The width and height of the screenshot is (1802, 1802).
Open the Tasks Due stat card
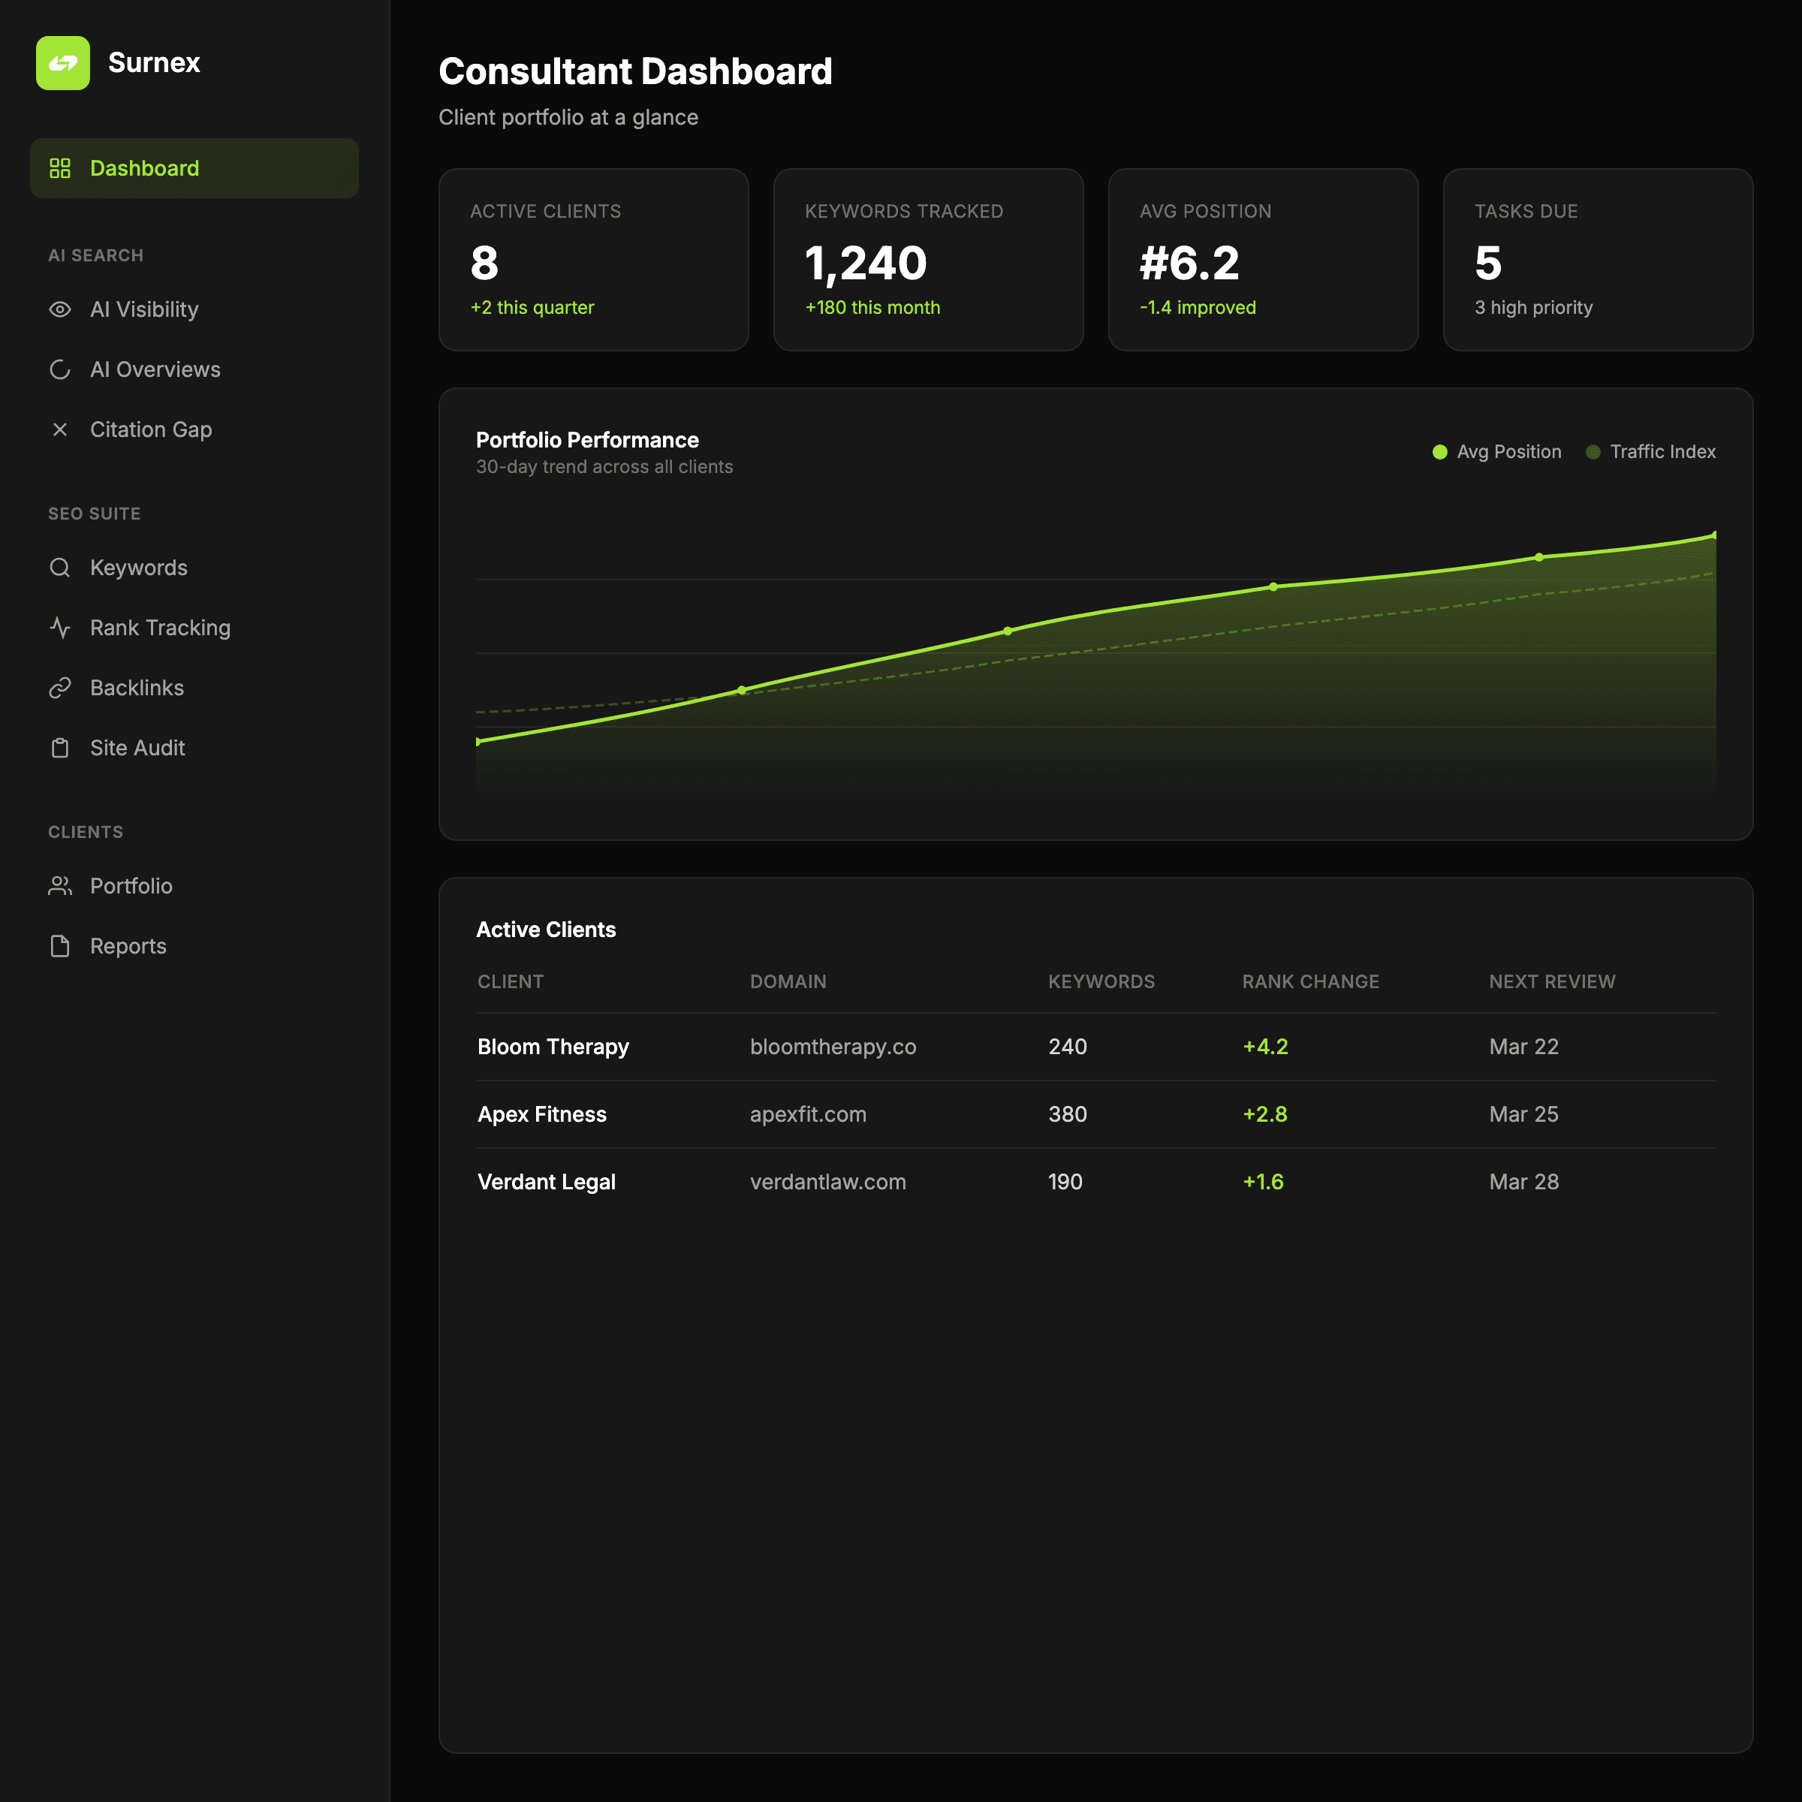pyautogui.click(x=1597, y=259)
